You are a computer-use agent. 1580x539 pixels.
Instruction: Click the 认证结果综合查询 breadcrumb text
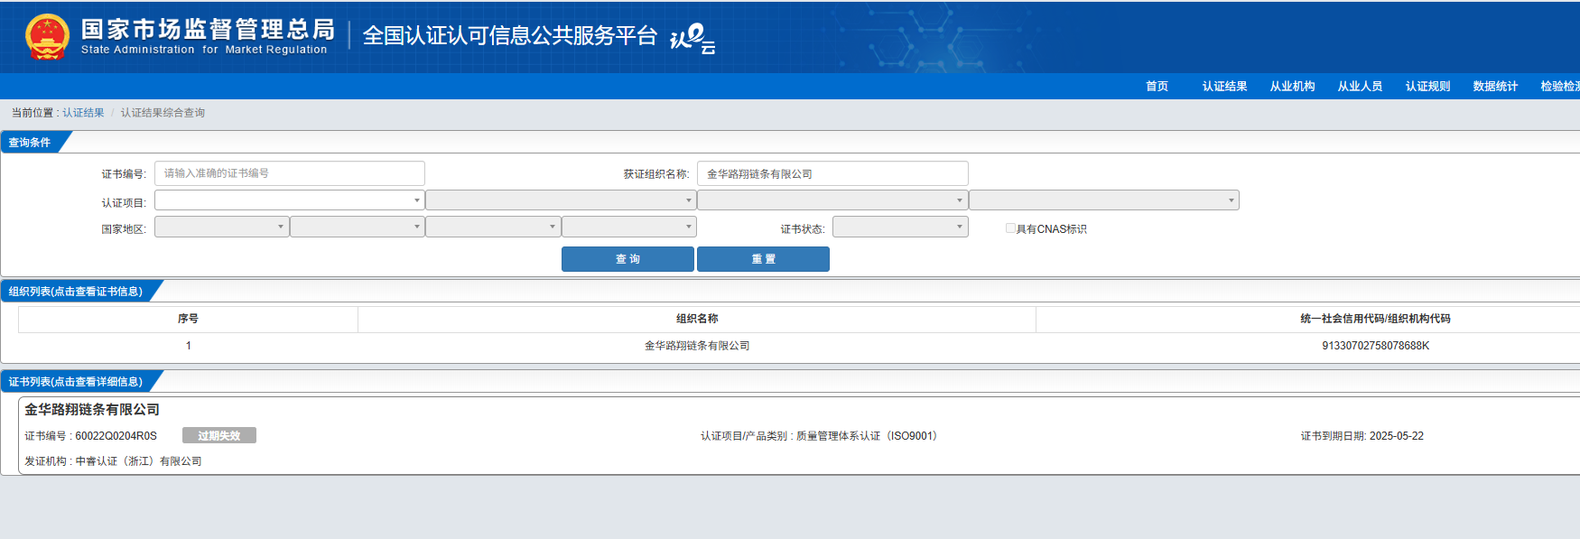coord(163,113)
